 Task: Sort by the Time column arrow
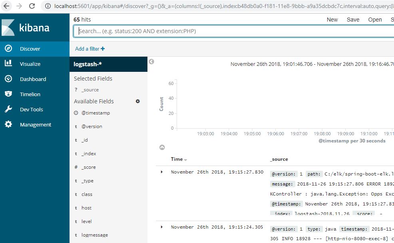click(x=185, y=160)
